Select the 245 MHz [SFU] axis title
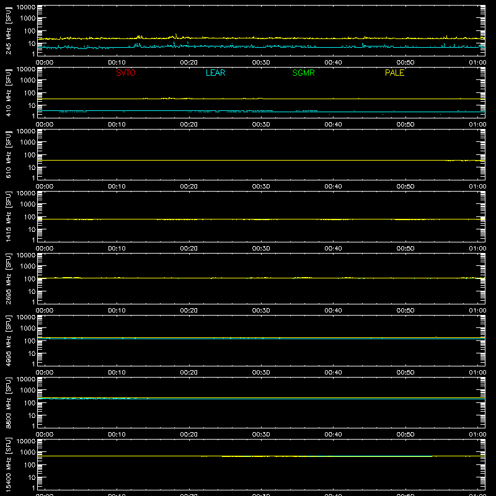 (9, 30)
